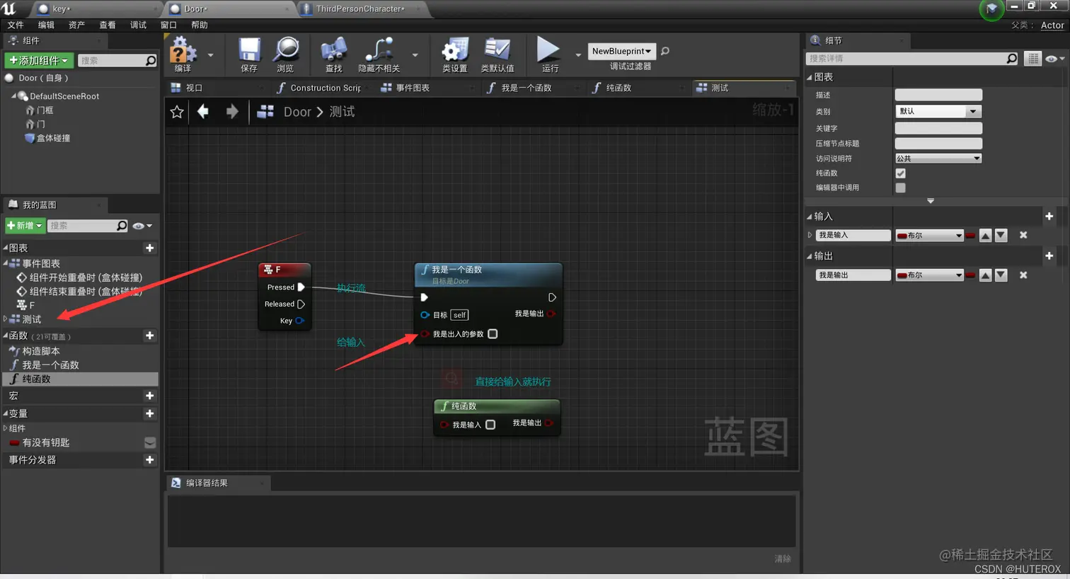Viewport: 1070px width, 579px height.
Task: Click 清除 to clear compiler results
Action: tap(783, 558)
